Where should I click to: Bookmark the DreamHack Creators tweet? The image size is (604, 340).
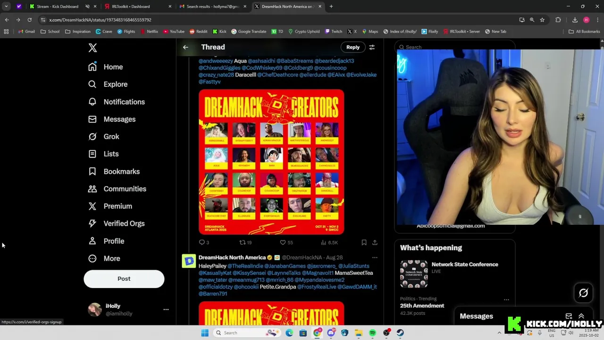point(364,242)
